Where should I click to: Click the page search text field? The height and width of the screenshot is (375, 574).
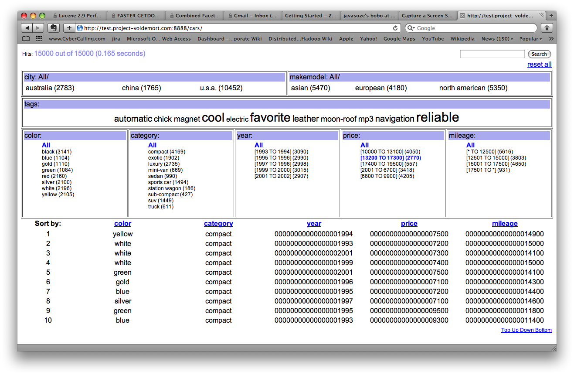point(492,54)
